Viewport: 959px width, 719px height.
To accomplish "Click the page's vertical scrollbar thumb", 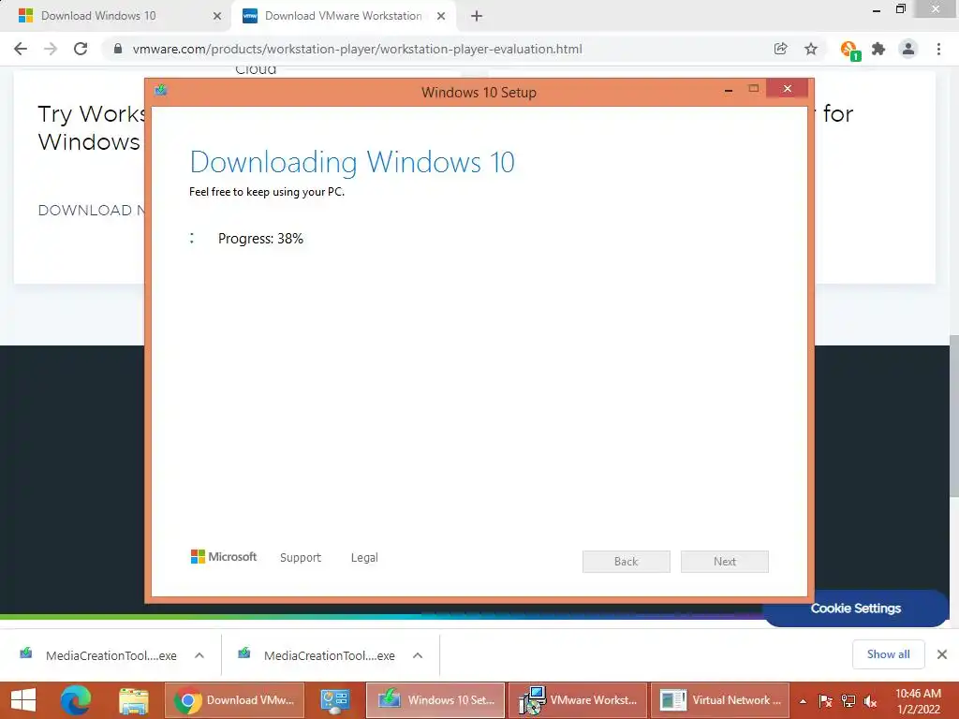I will [953, 416].
